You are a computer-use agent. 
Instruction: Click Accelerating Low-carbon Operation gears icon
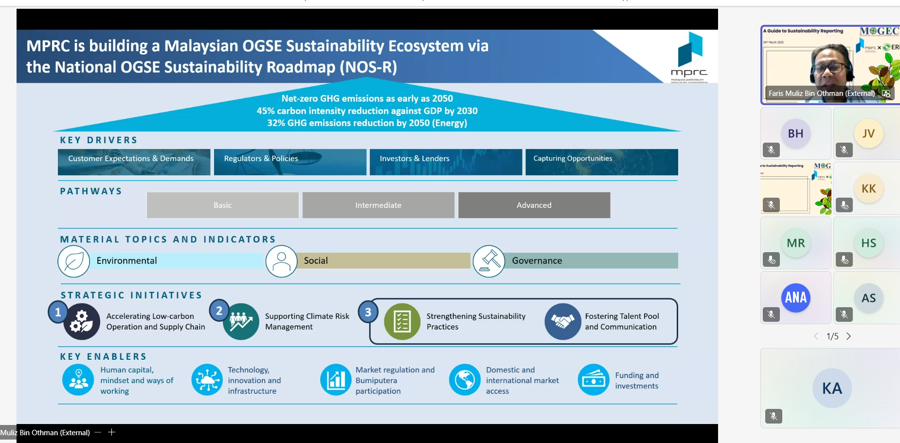[82, 322]
